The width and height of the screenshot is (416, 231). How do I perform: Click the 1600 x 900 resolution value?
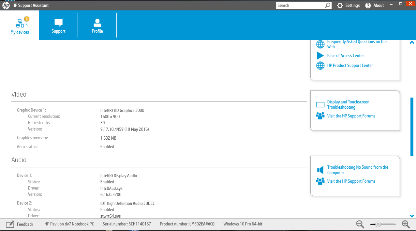(x=110, y=116)
